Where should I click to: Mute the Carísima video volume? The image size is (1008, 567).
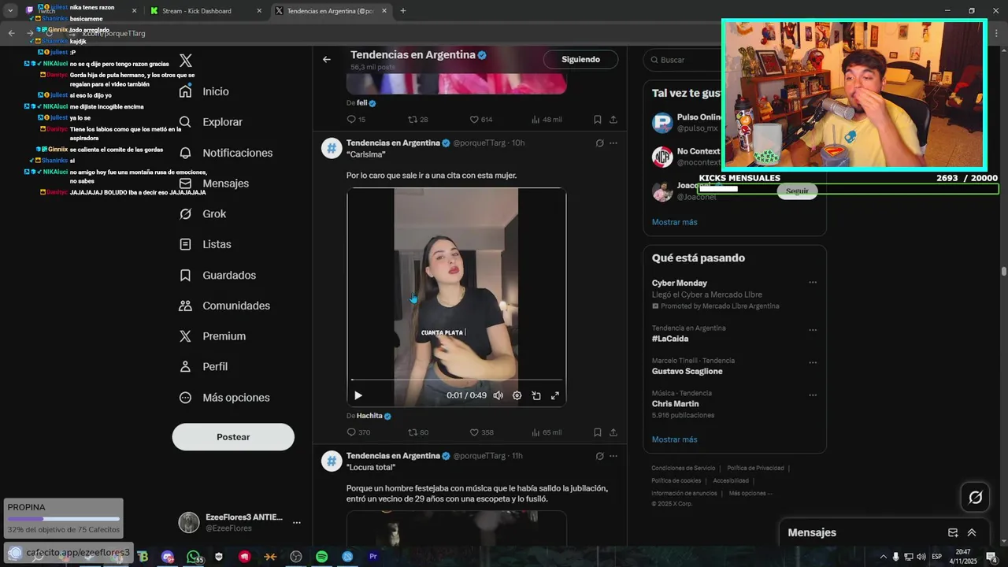[x=498, y=395]
